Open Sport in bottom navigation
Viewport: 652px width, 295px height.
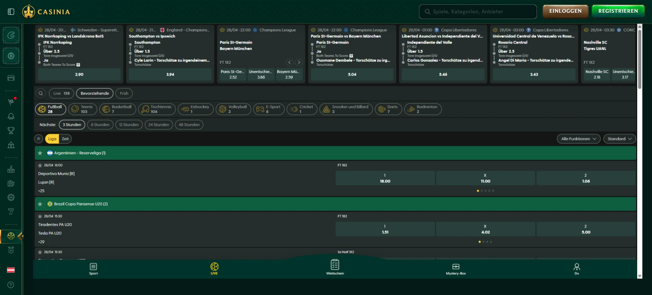tap(93, 269)
